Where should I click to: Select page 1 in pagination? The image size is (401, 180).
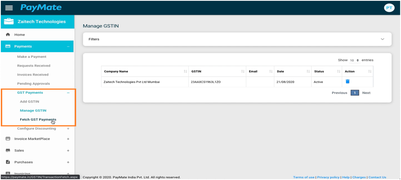point(355,93)
